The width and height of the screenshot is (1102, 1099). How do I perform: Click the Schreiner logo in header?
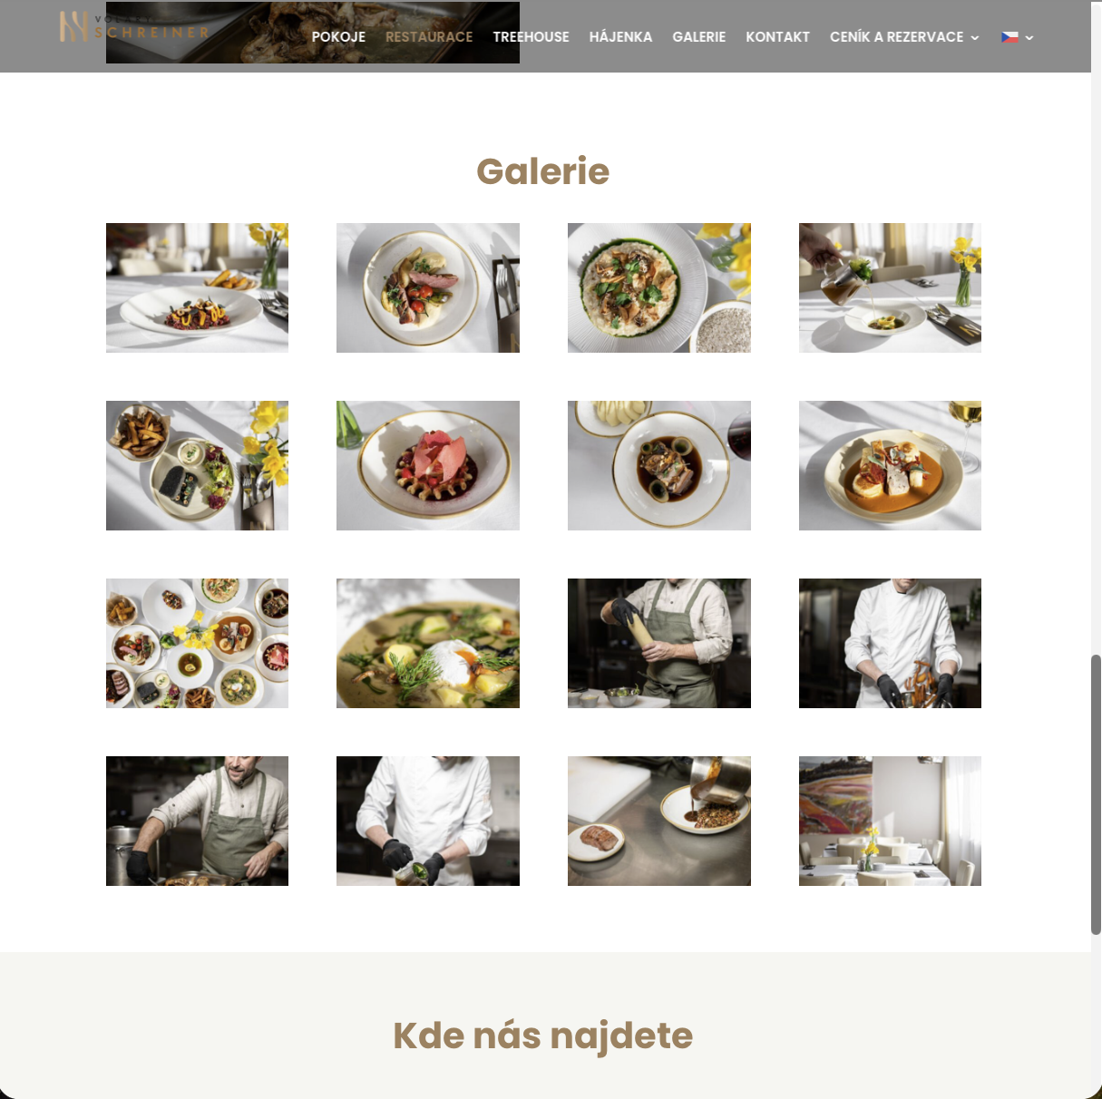coord(134,27)
